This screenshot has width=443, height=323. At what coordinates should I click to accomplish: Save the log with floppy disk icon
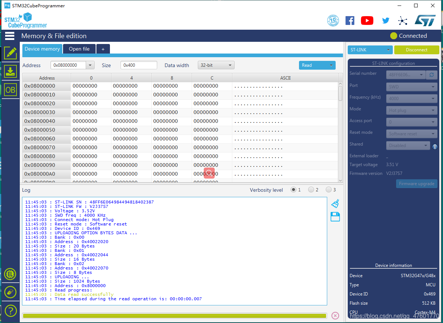coord(335,217)
